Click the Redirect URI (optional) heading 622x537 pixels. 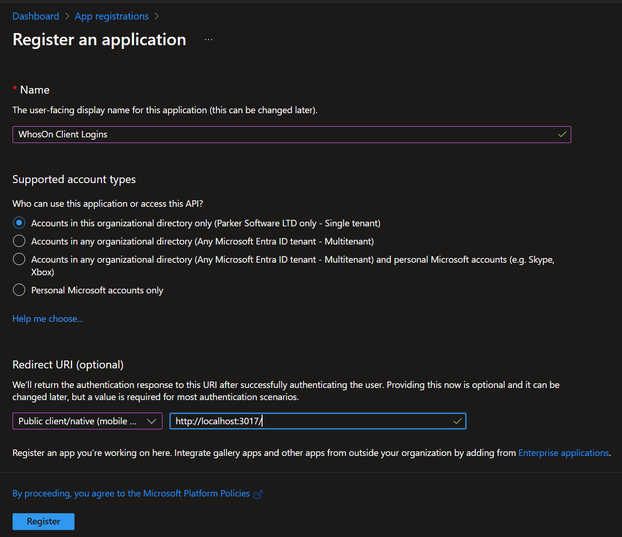point(68,365)
